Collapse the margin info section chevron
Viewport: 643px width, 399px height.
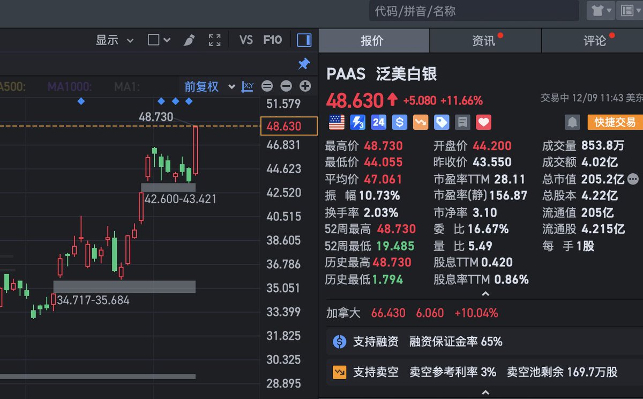485,393
